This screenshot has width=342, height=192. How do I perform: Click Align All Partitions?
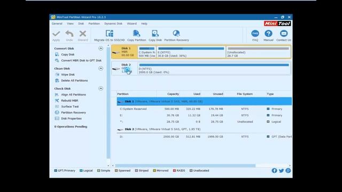pyautogui.click(x=73, y=95)
